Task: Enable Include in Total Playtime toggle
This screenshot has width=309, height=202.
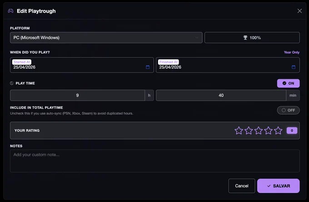Action: 288,110
